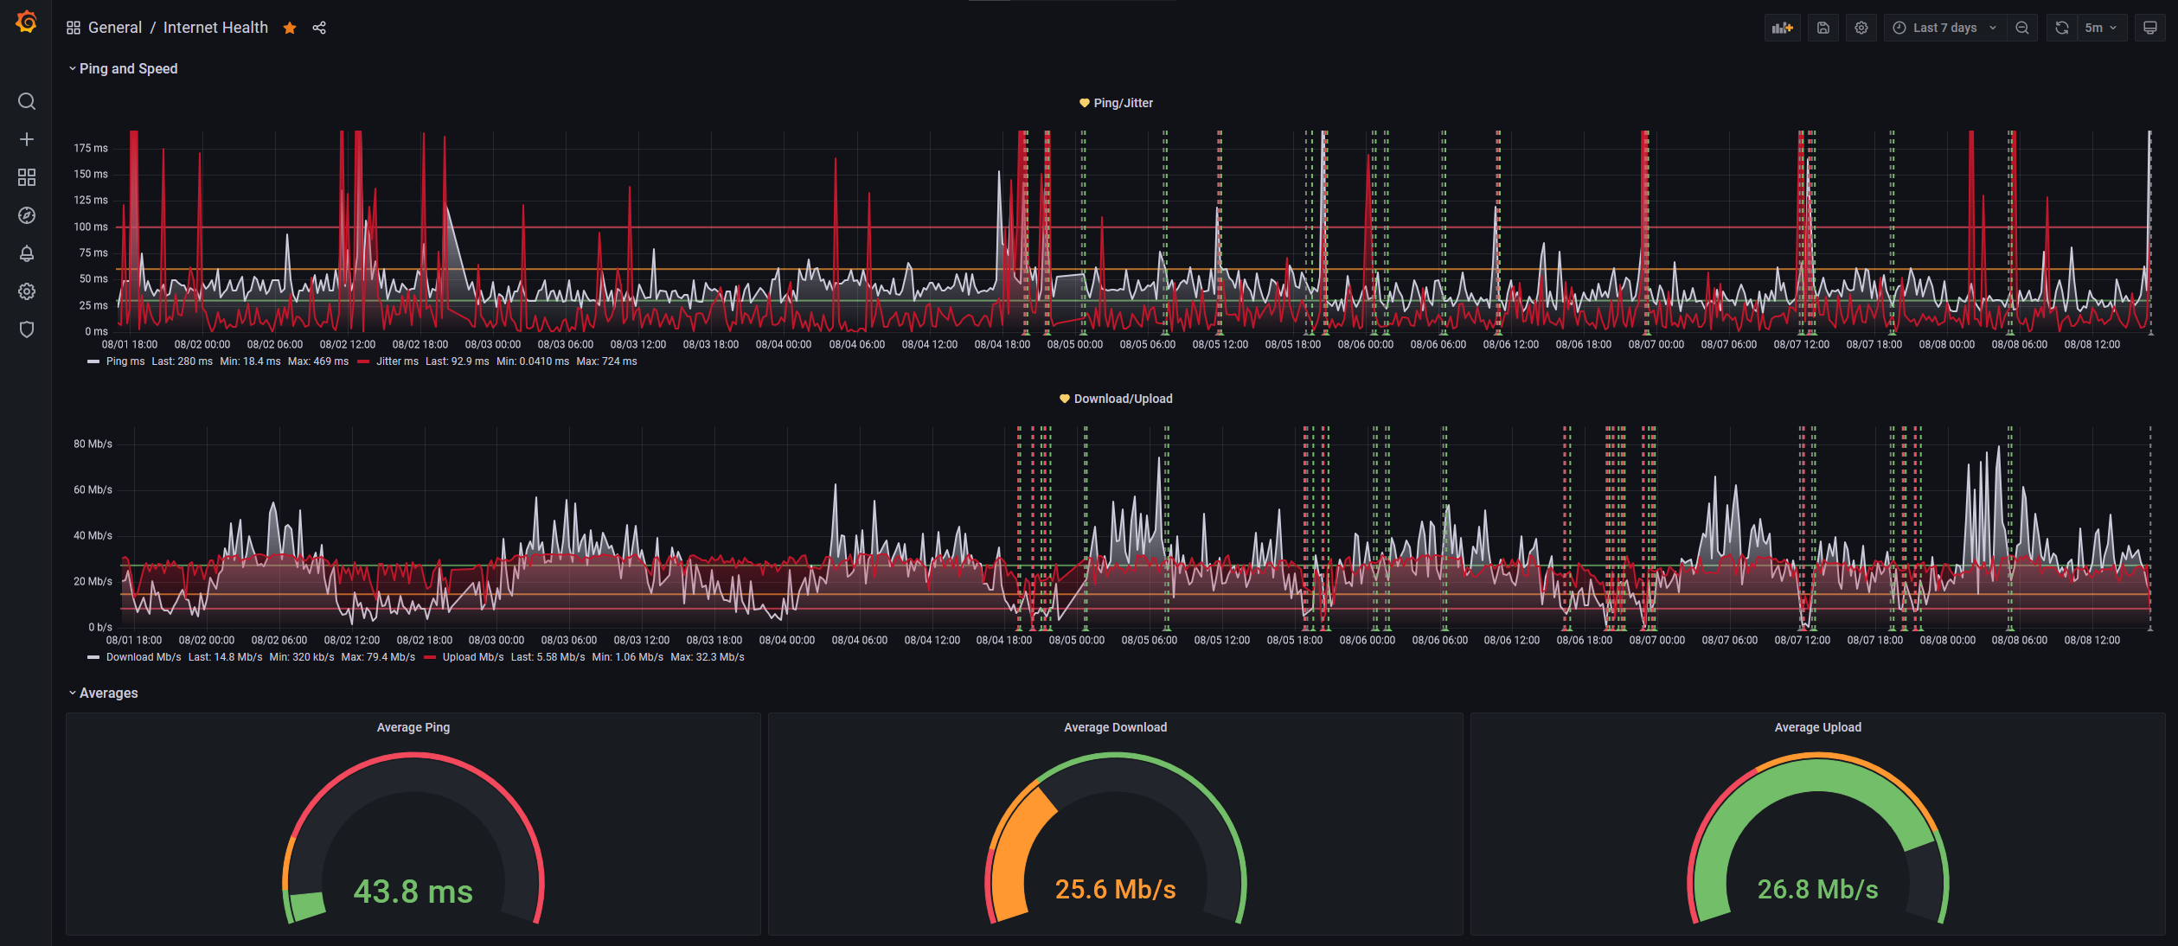Share dashboard via the share icon
The height and width of the screenshot is (946, 2178).
(x=319, y=28)
